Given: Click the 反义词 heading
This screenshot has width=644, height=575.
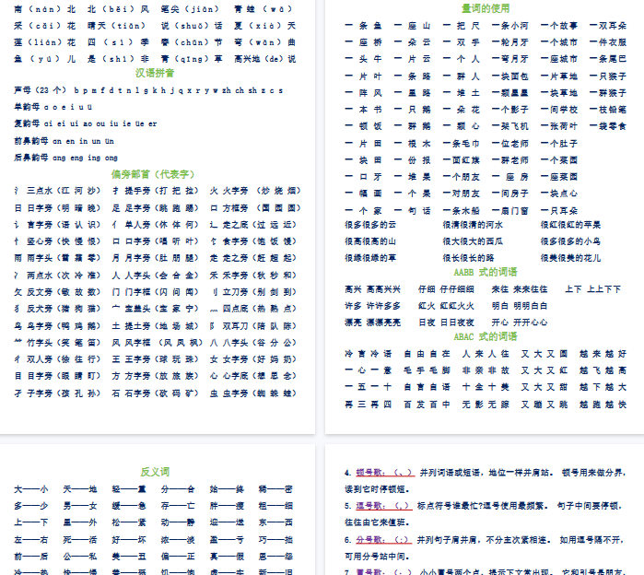Looking at the screenshot, I should pos(154,472).
